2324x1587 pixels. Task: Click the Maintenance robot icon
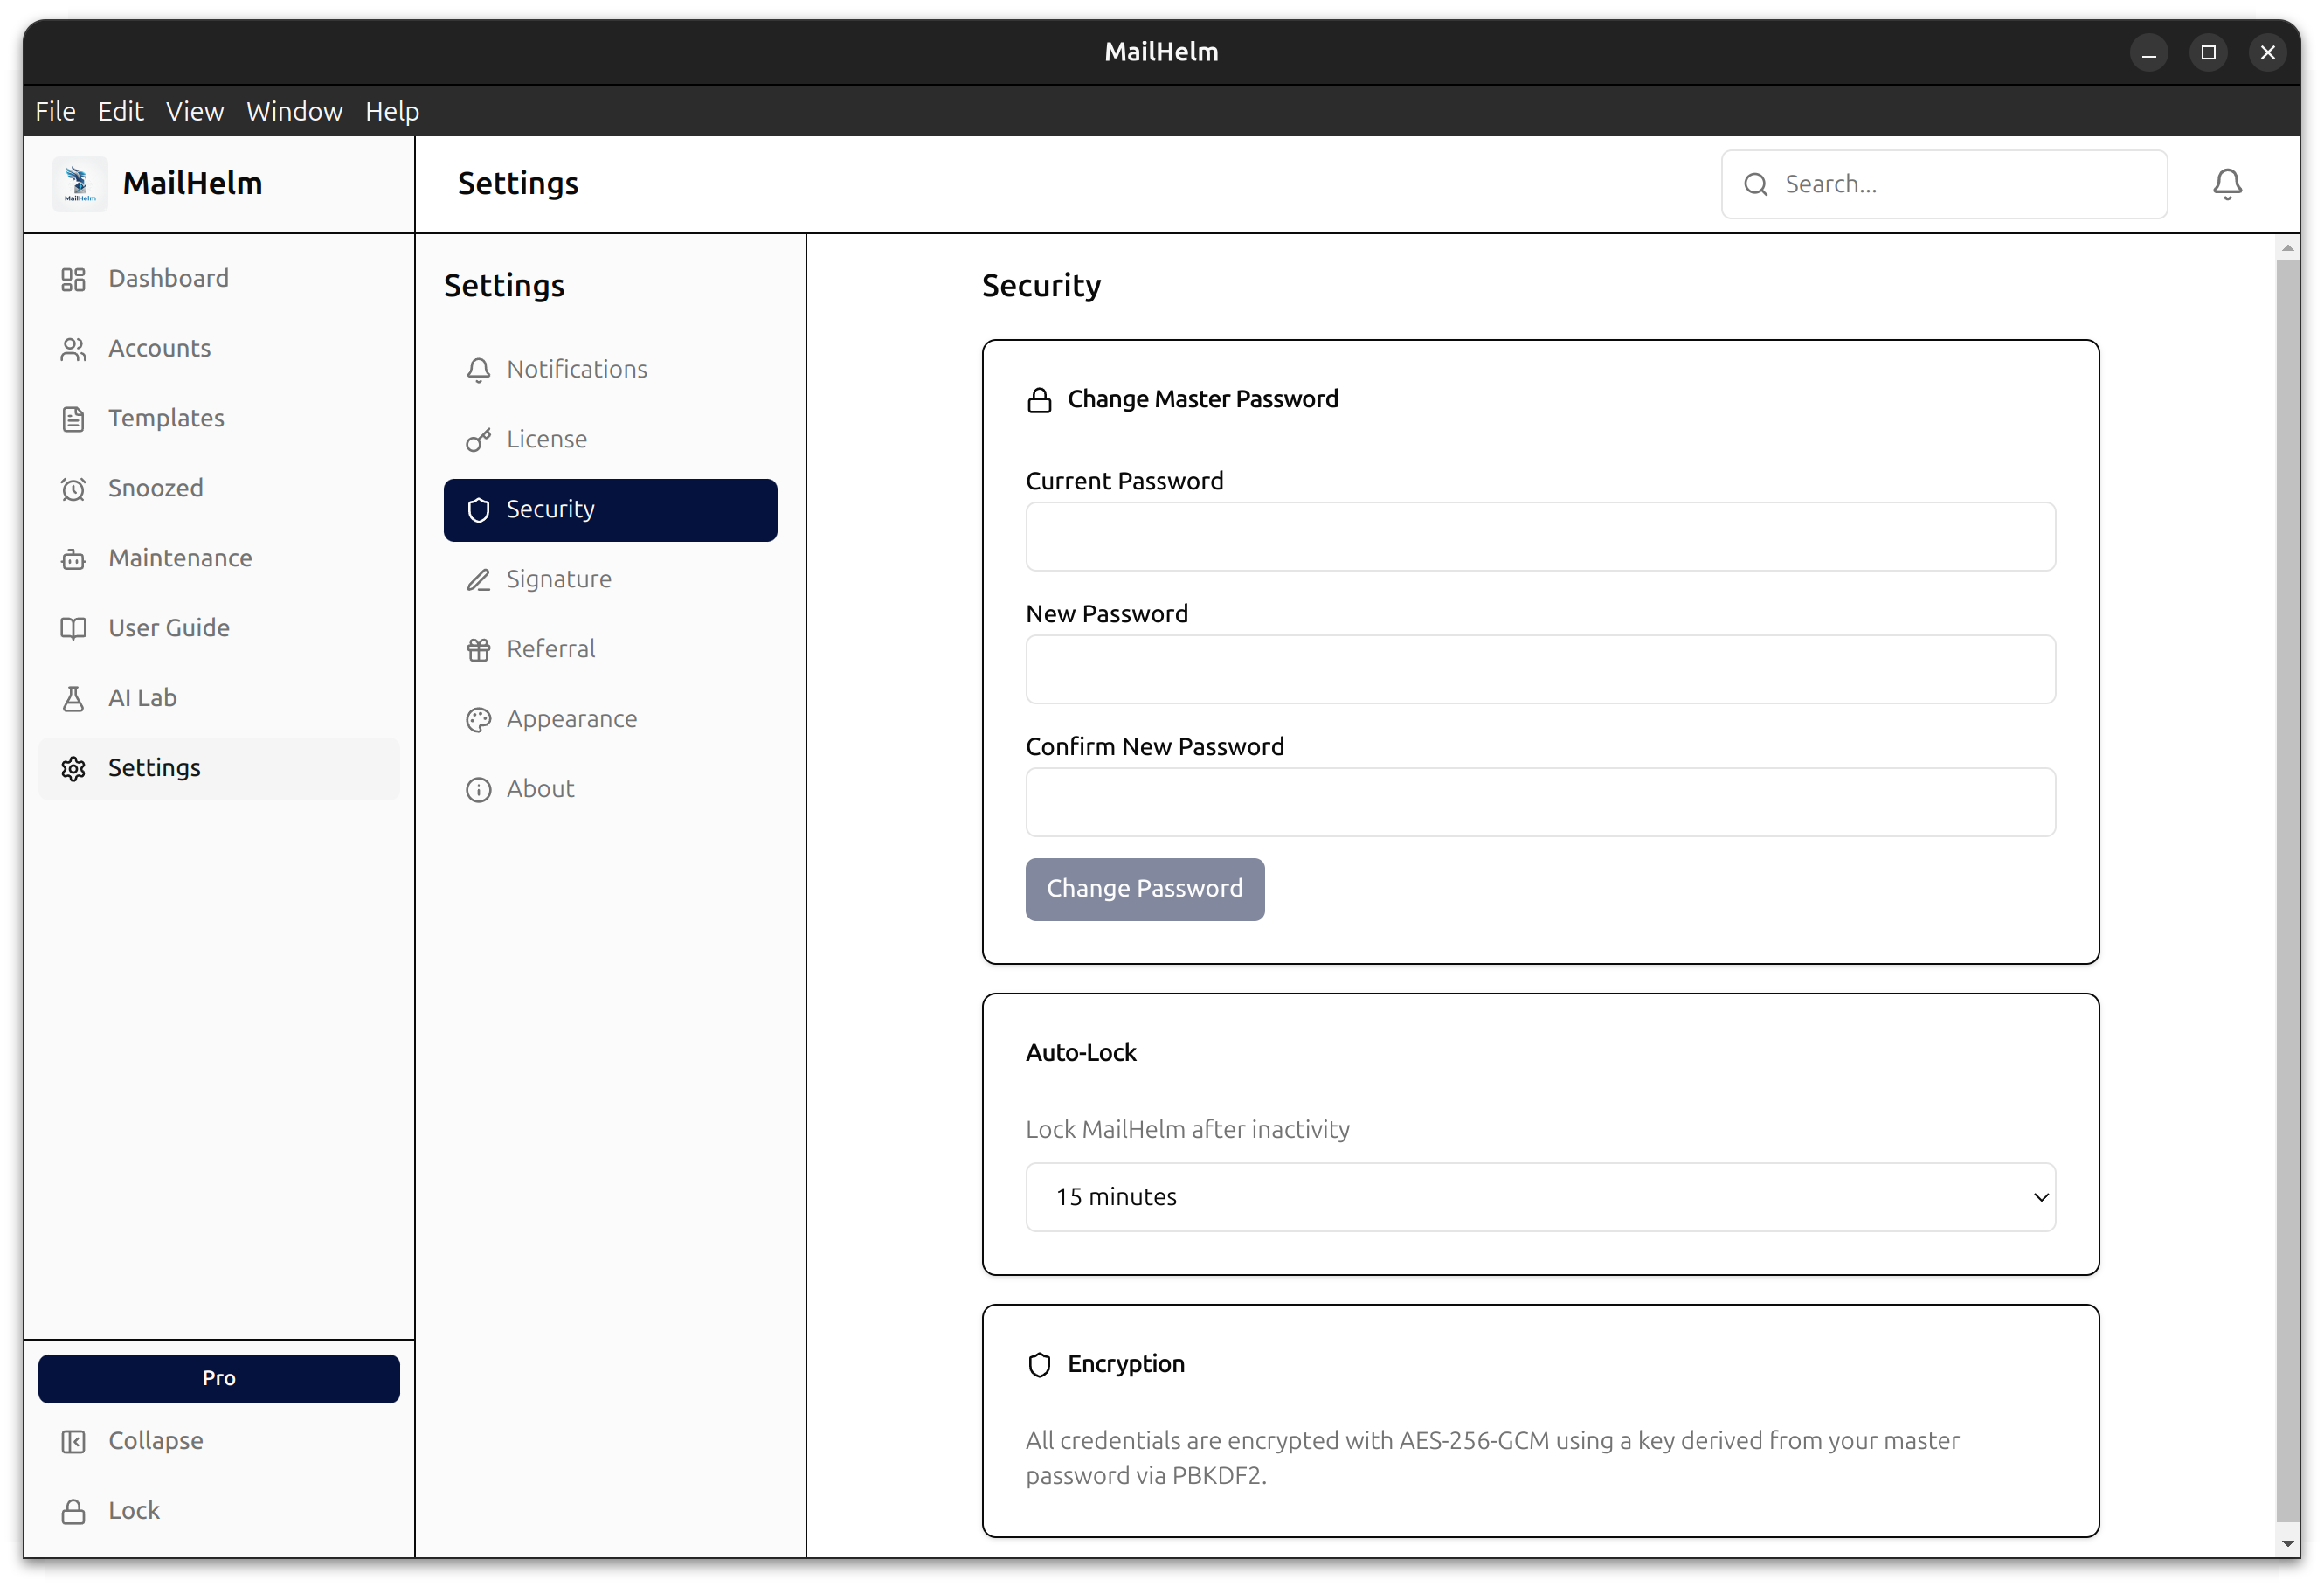coord(73,559)
